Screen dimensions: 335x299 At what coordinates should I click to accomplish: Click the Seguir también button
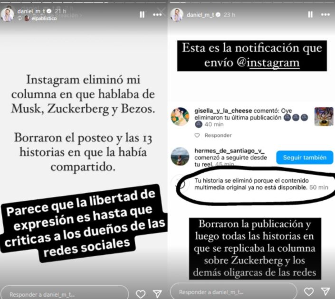coord(305,158)
